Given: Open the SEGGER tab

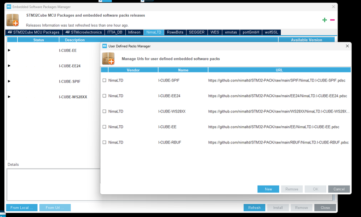Looking at the screenshot, I should point(197,32).
